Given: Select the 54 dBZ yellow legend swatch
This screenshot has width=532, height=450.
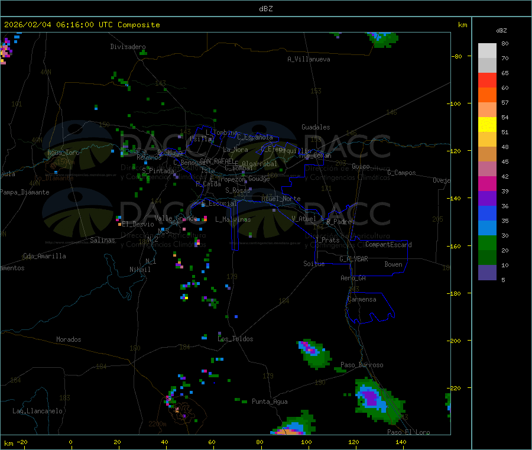Looking at the screenshot, I should coord(487,125).
